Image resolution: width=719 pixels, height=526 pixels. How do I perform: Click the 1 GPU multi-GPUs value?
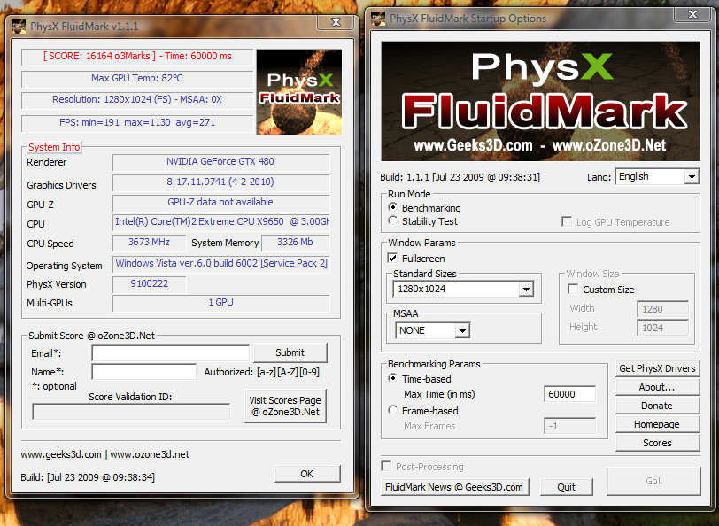click(x=220, y=302)
